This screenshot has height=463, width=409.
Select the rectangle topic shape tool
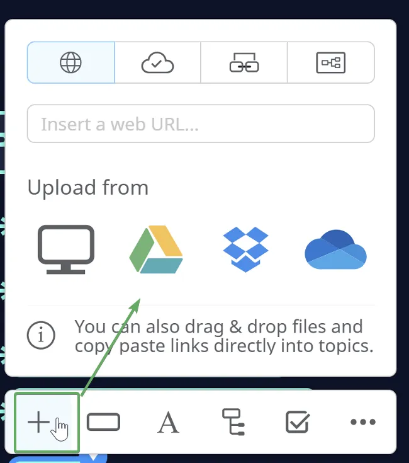click(103, 422)
